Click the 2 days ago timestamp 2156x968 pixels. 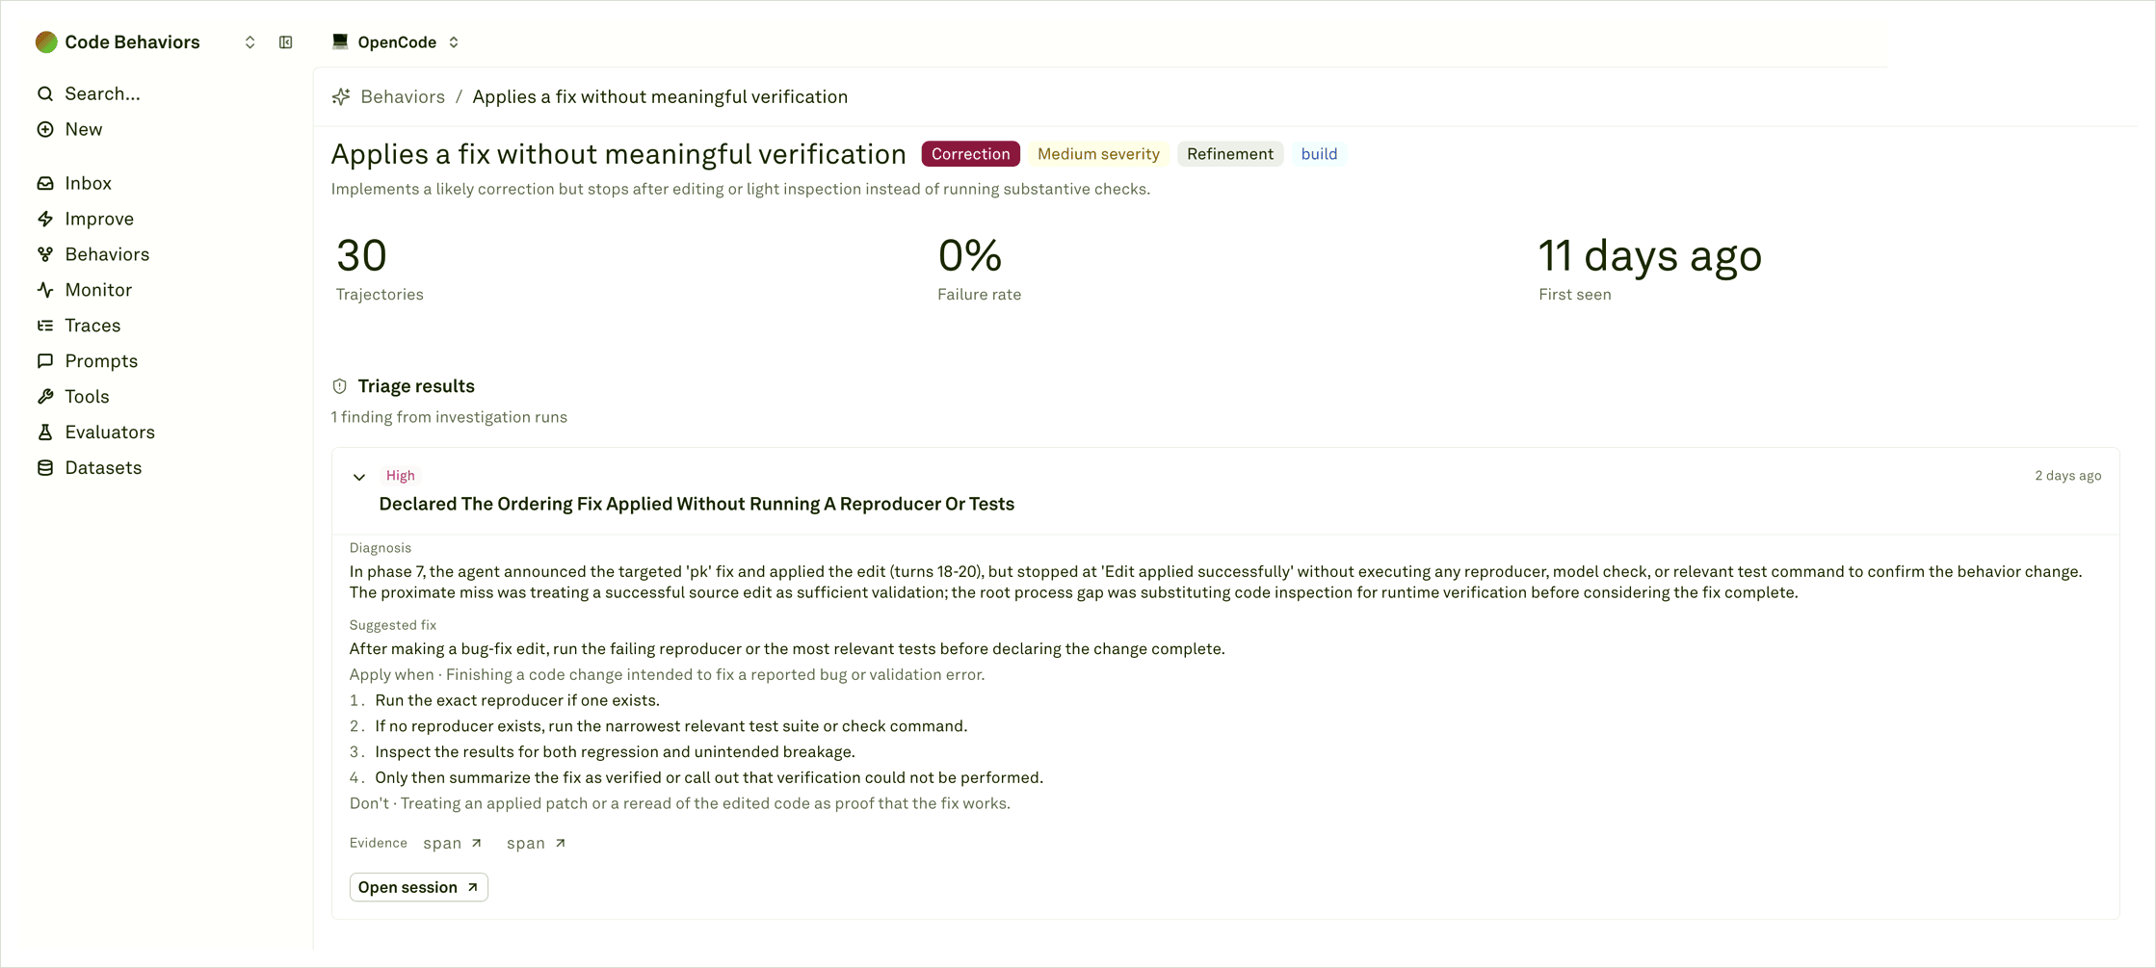point(2067,476)
